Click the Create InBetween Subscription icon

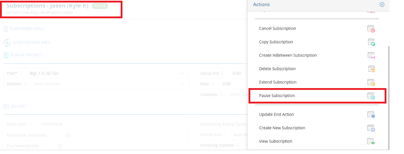click(371, 55)
